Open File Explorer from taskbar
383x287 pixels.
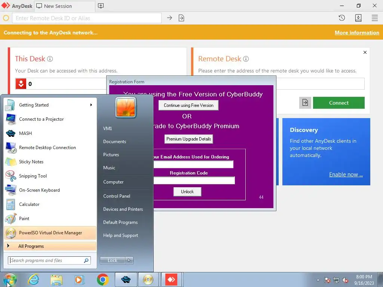56,280
